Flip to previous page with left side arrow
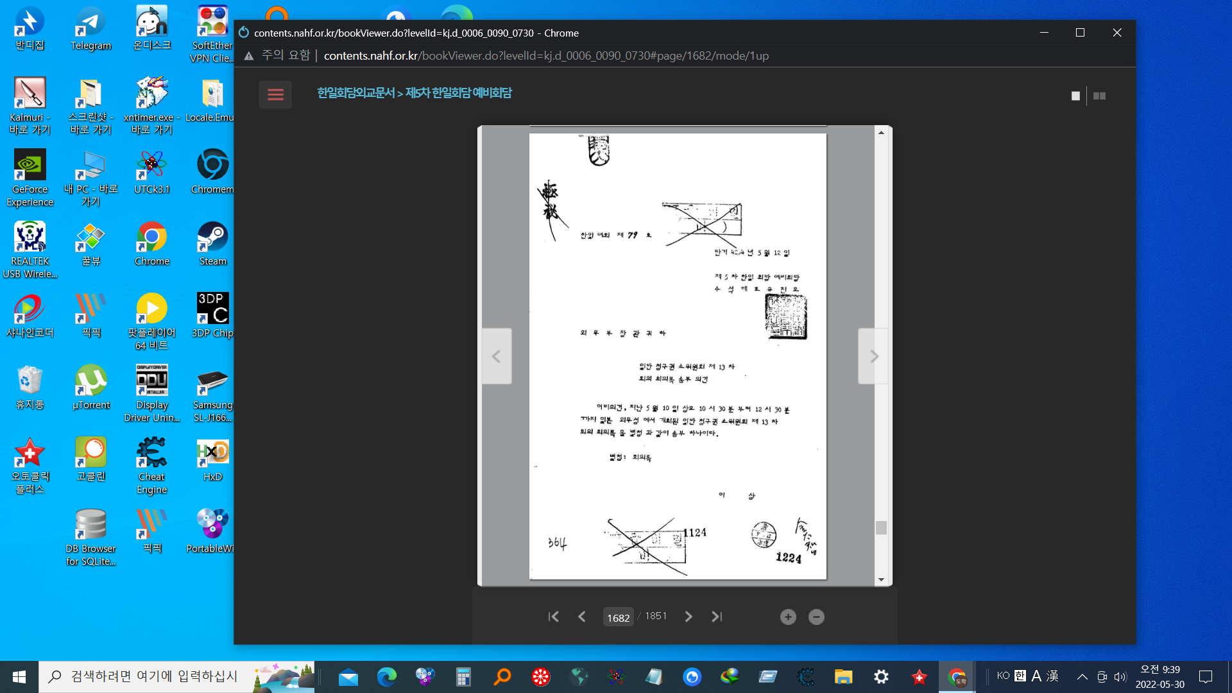The height and width of the screenshot is (693, 1232). 497,356
